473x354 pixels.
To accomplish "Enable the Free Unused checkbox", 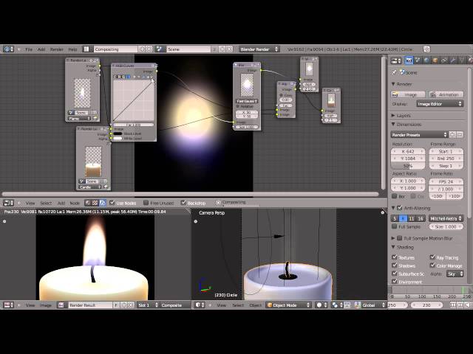I will [146, 203].
